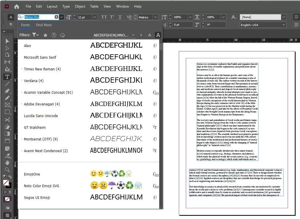The height and width of the screenshot is (219, 300).
Task: Open the font classification filter dropdown
Action: [x=36, y=35]
